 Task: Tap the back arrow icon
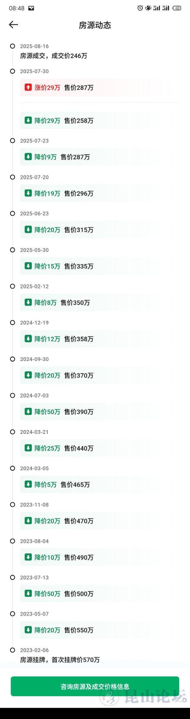[13, 25]
